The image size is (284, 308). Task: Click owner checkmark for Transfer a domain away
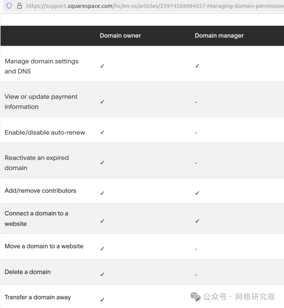pyautogui.click(x=102, y=300)
